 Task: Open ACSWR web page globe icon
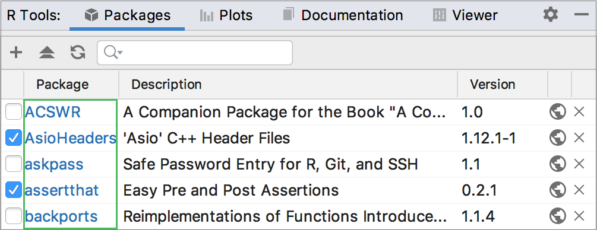click(x=557, y=113)
